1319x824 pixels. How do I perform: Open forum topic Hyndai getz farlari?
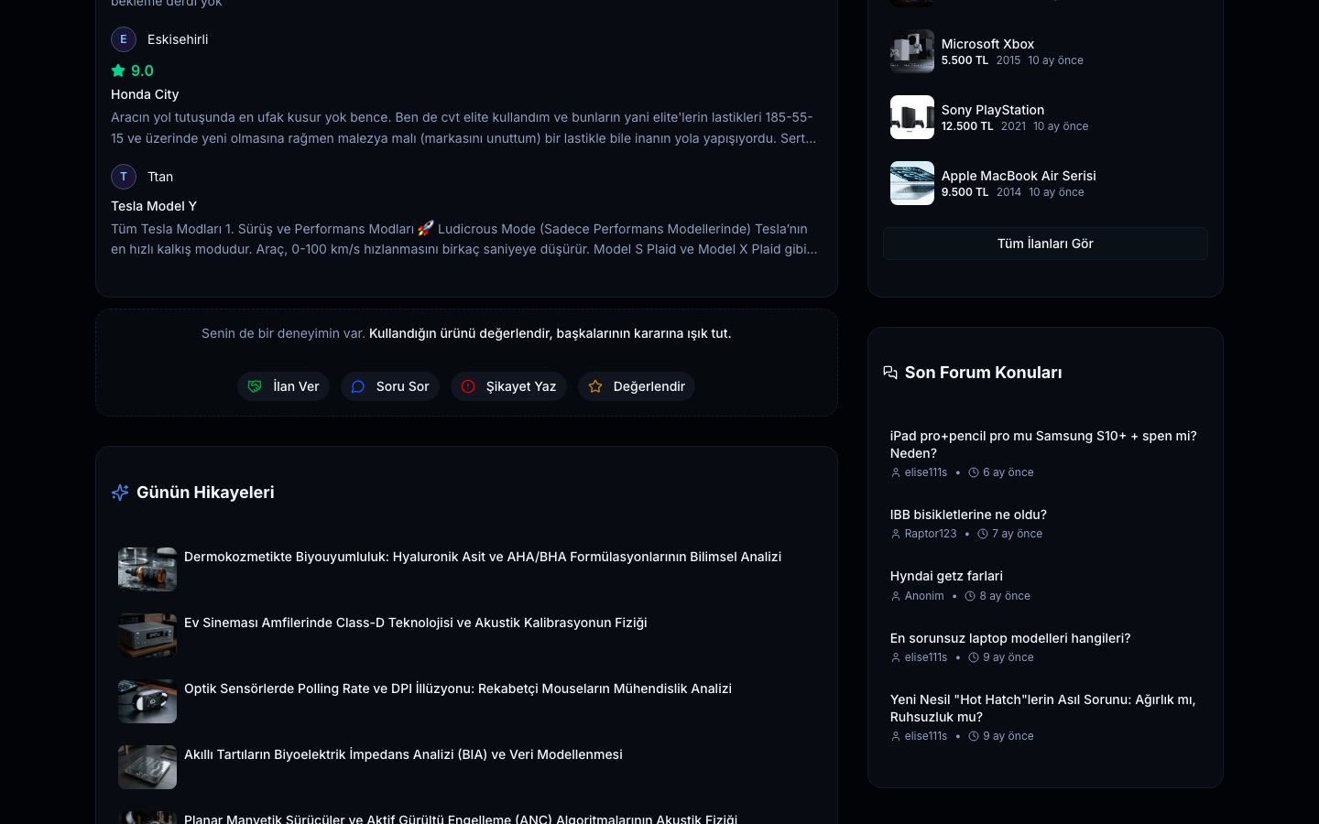click(946, 576)
